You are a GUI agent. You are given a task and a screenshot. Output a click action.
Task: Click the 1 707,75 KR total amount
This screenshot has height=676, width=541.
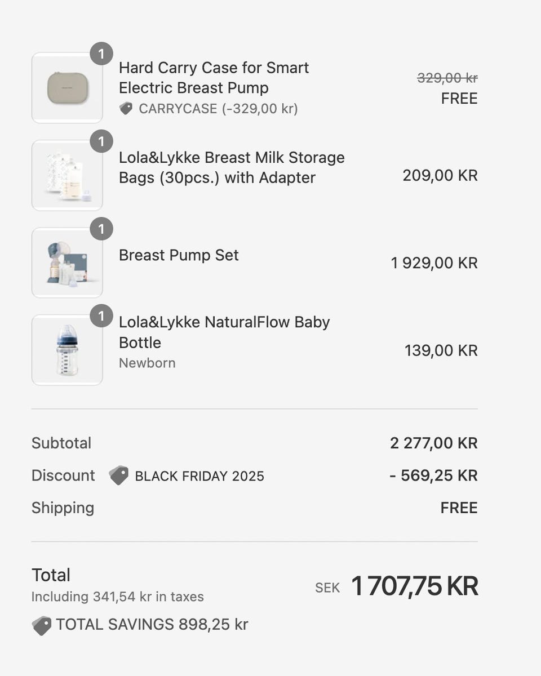(414, 586)
